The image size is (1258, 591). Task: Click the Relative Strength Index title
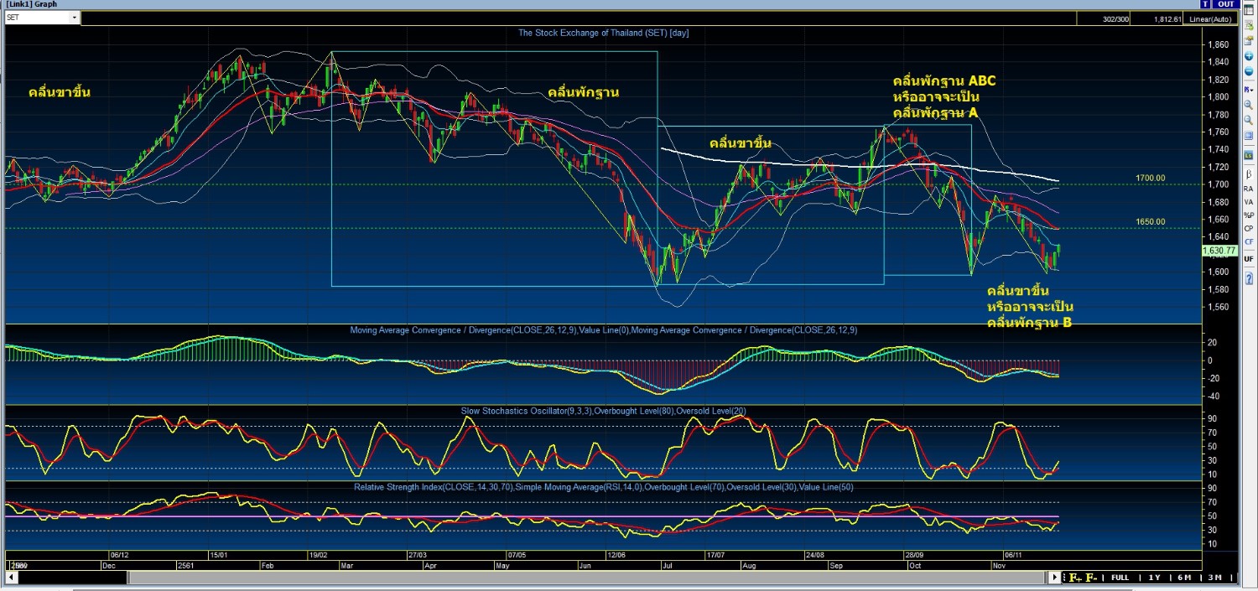pos(603,486)
